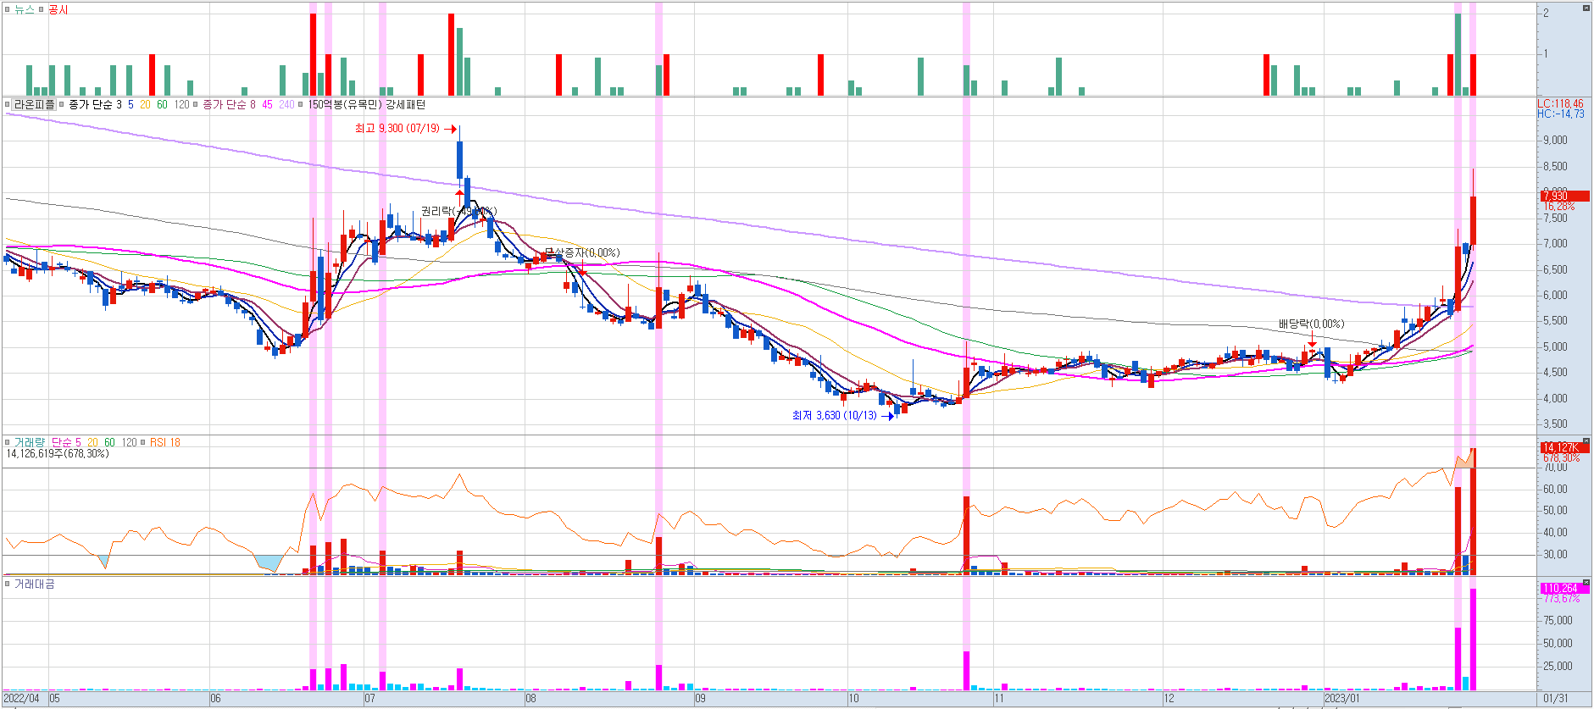Click the 14,126,619주(678.30%) volume value
This screenshot has width=1594, height=709.
(58, 453)
